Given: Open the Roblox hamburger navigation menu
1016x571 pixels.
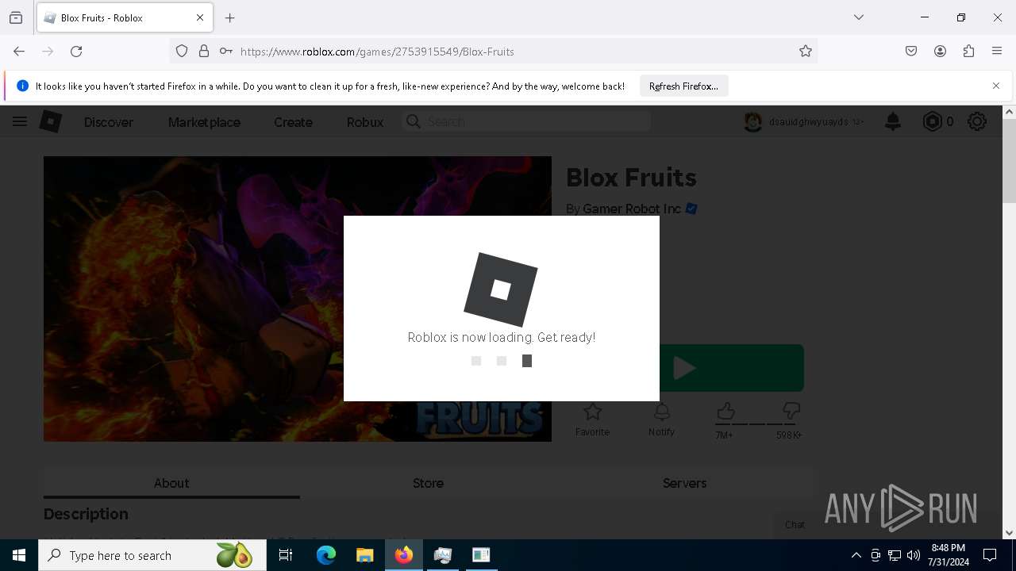Looking at the screenshot, I should click(x=20, y=121).
